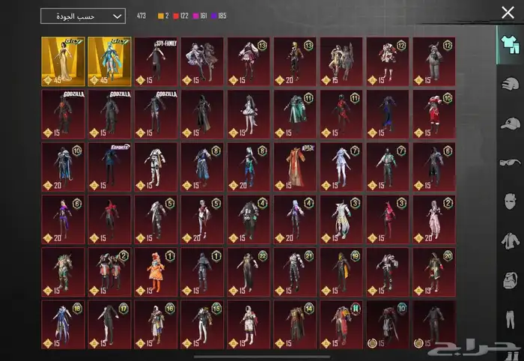524x361 pixels.
Task: Open the pants category icon
Action: (x=510, y=320)
